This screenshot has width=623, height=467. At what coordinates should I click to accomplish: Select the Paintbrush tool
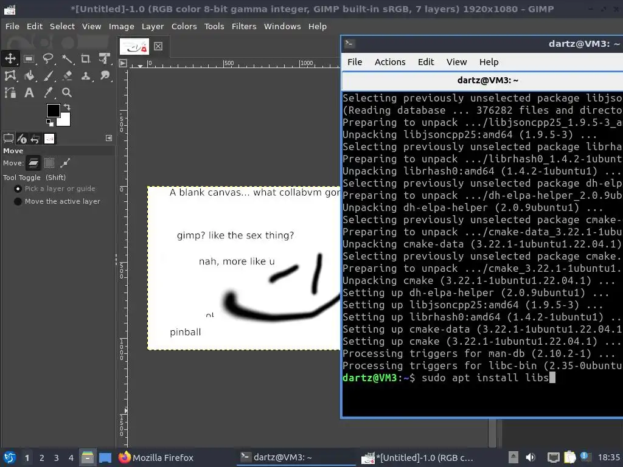pyautogui.click(x=48, y=75)
